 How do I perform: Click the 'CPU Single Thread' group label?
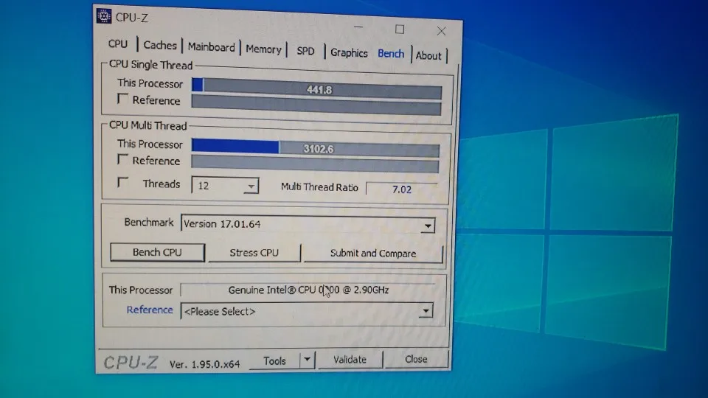click(150, 65)
